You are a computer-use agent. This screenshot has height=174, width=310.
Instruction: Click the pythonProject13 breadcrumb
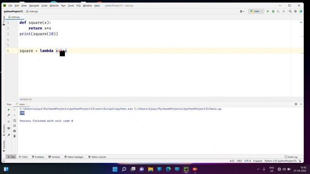point(13,12)
